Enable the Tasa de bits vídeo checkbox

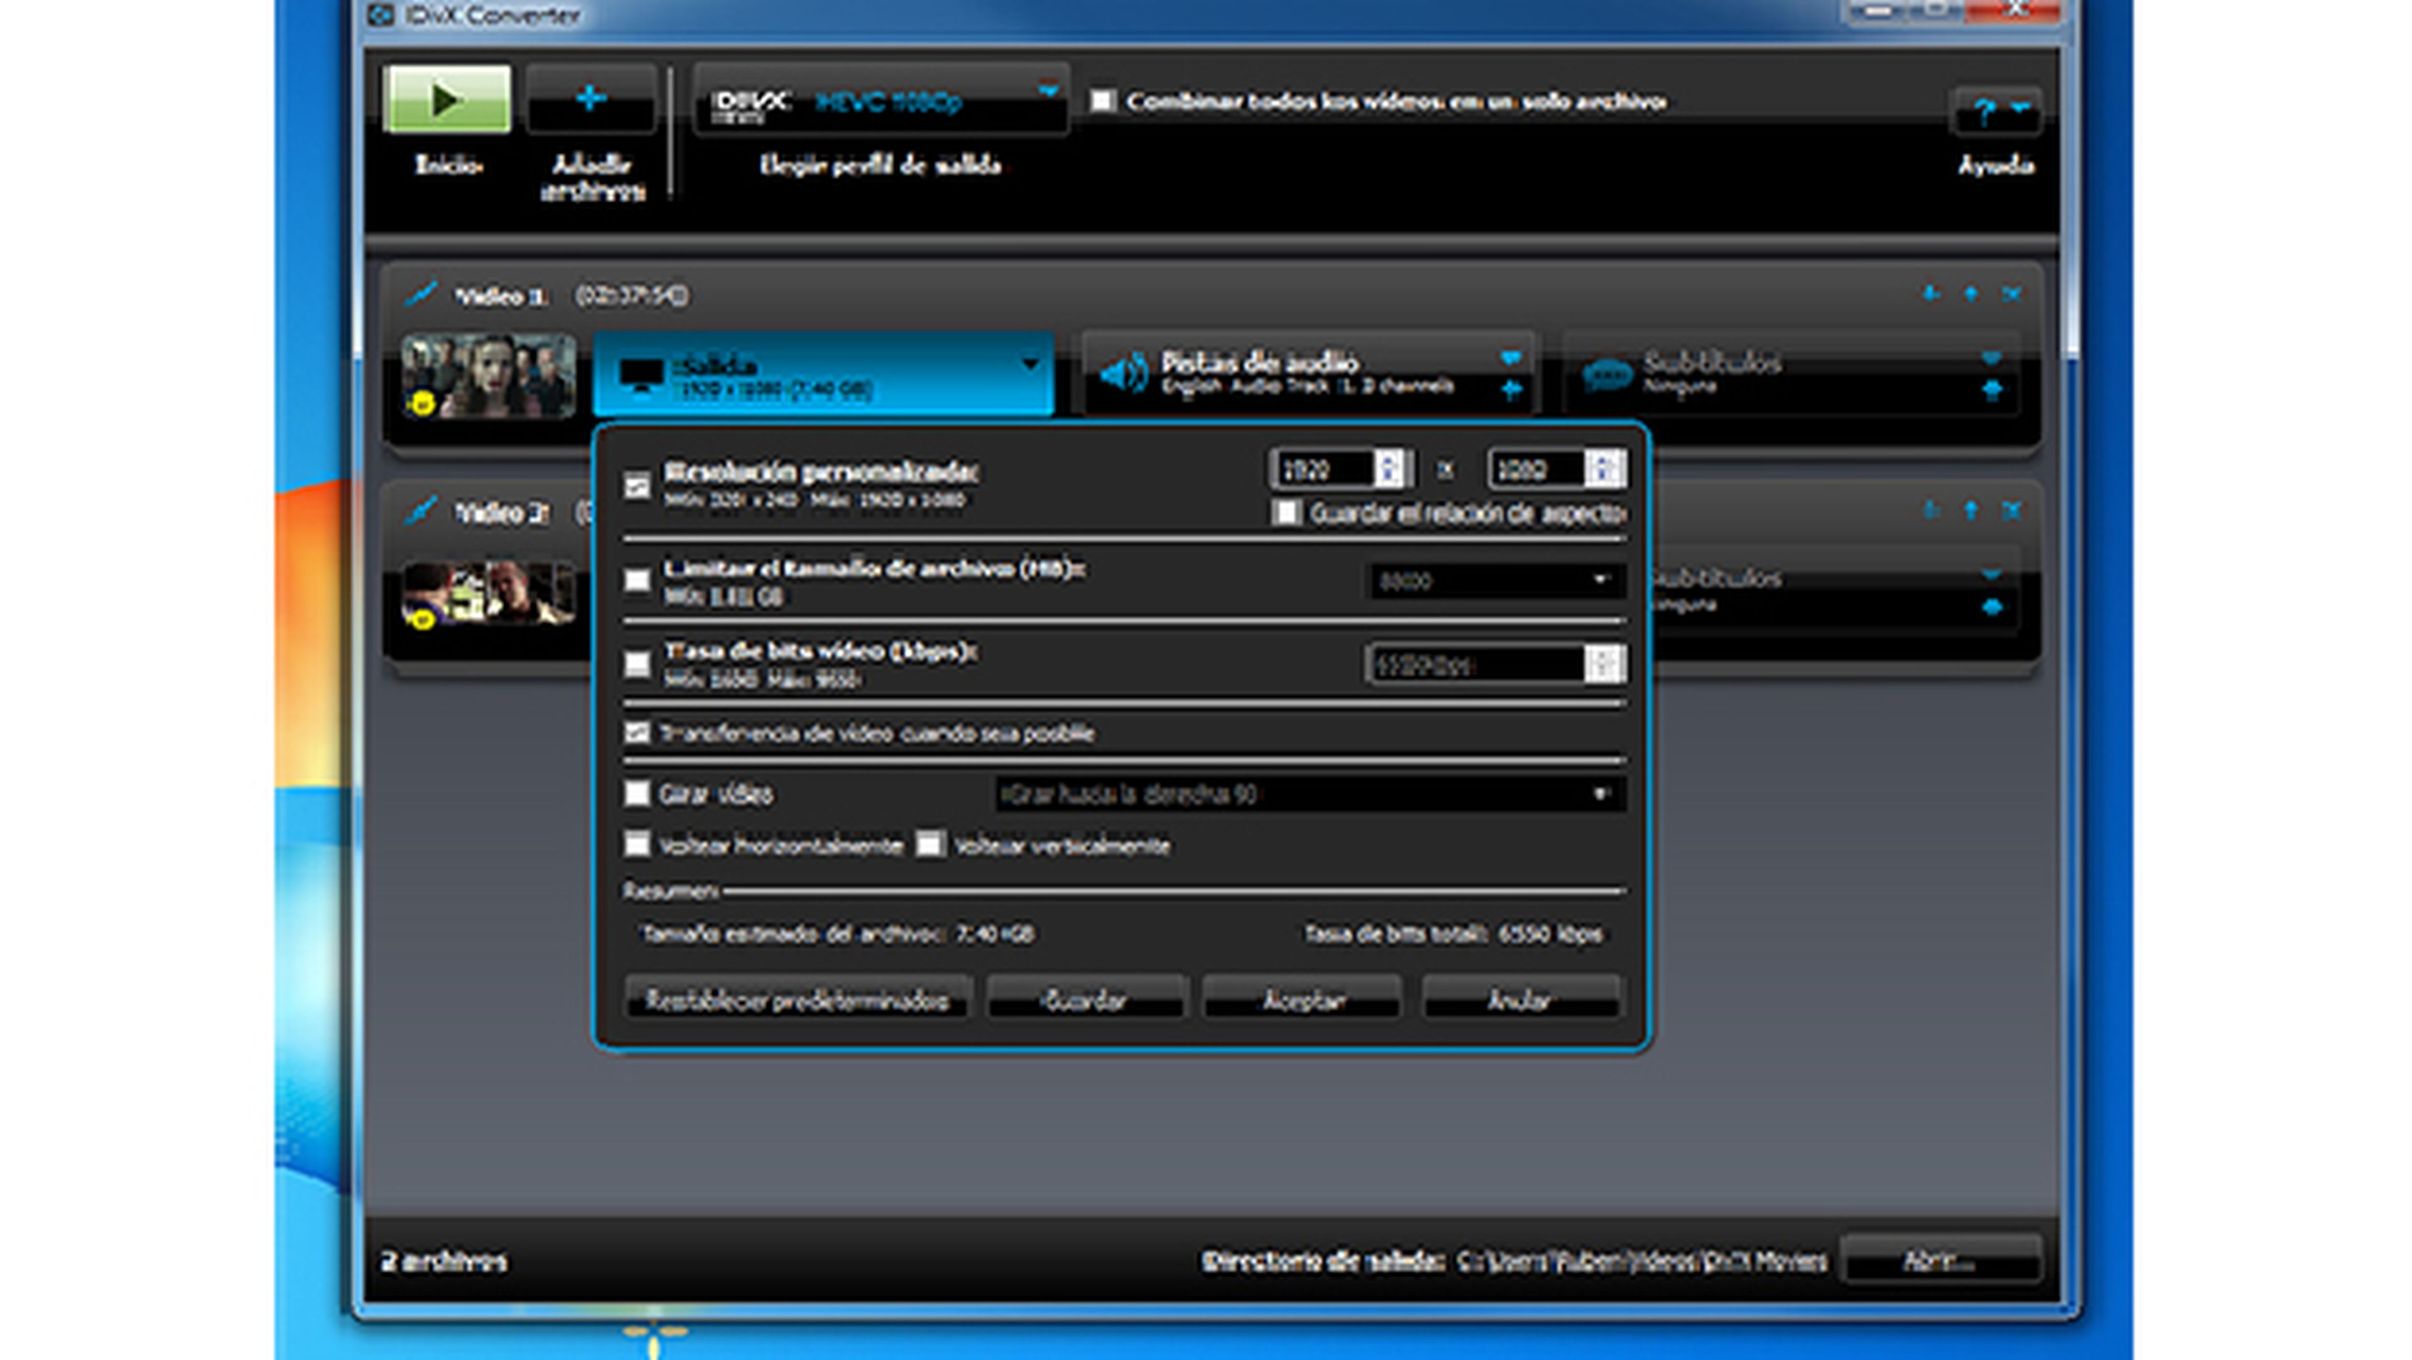(638, 664)
